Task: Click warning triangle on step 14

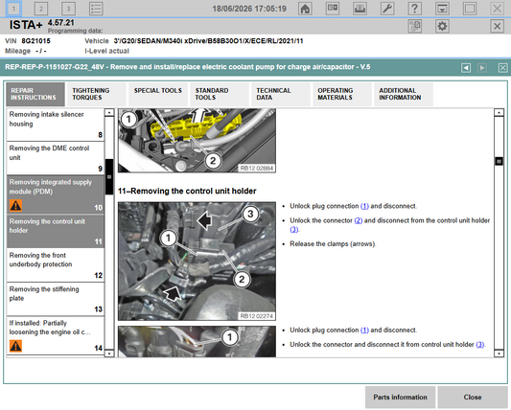Action: point(15,346)
